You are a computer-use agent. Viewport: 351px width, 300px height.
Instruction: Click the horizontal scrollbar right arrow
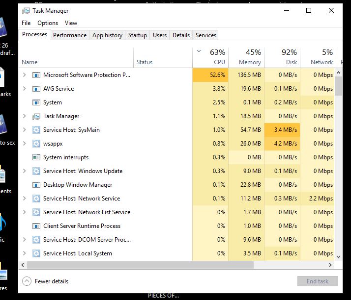pyautogui.click(x=330, y=265)
